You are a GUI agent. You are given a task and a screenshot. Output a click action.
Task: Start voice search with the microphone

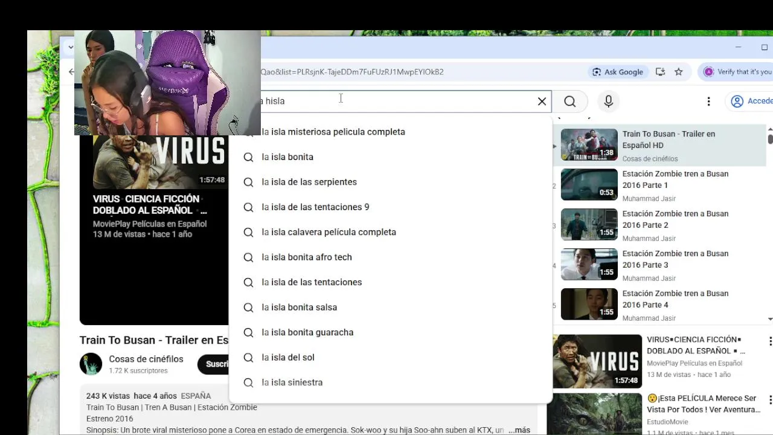tap(608, 101)
